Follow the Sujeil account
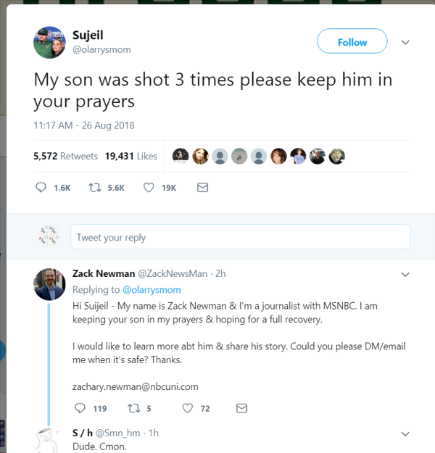435x453 pixels. click(x=352, y=41)
